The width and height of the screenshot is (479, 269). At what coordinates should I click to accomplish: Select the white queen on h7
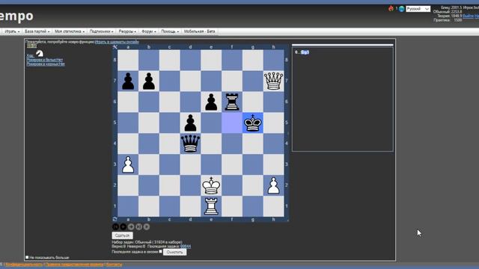pyautogui.click(x=273, y=81)
